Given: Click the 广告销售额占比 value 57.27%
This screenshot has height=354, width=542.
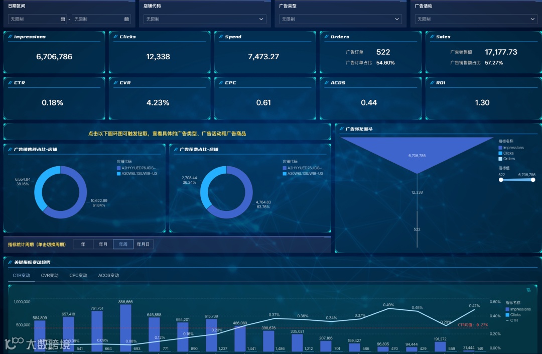Looking at the screenshot, I should pyautogui.click(x=494, y=63).
